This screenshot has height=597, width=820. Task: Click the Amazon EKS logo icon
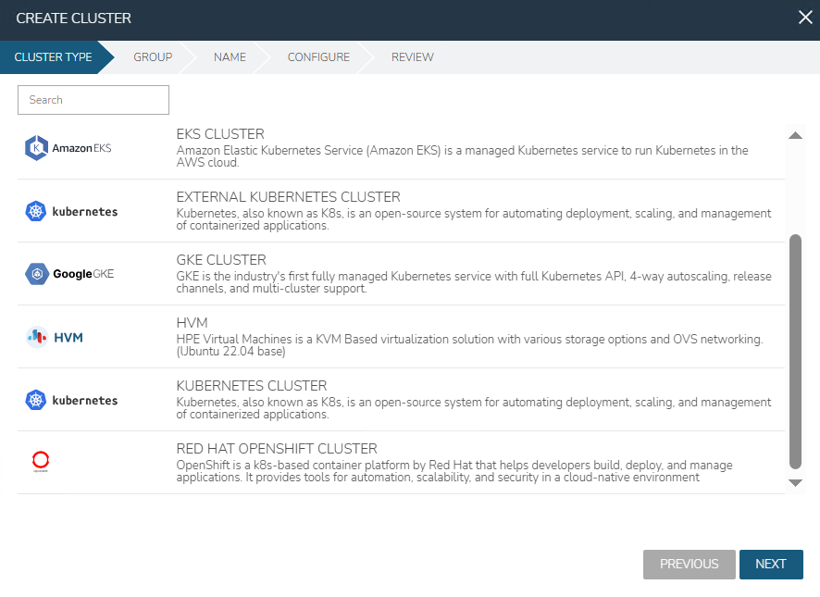(x=68, y=148)
